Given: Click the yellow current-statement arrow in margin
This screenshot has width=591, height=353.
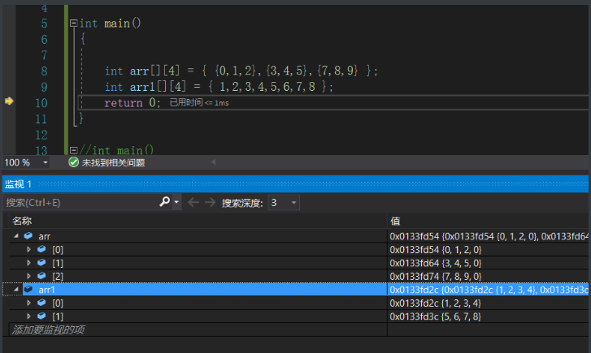Looking at the screenshot, I should (9, 101).
